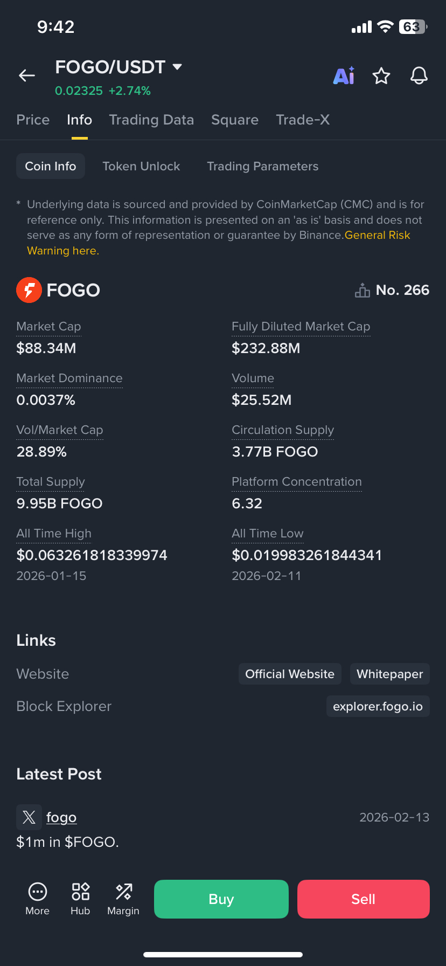Switch to the Price tab

(33, 120)
